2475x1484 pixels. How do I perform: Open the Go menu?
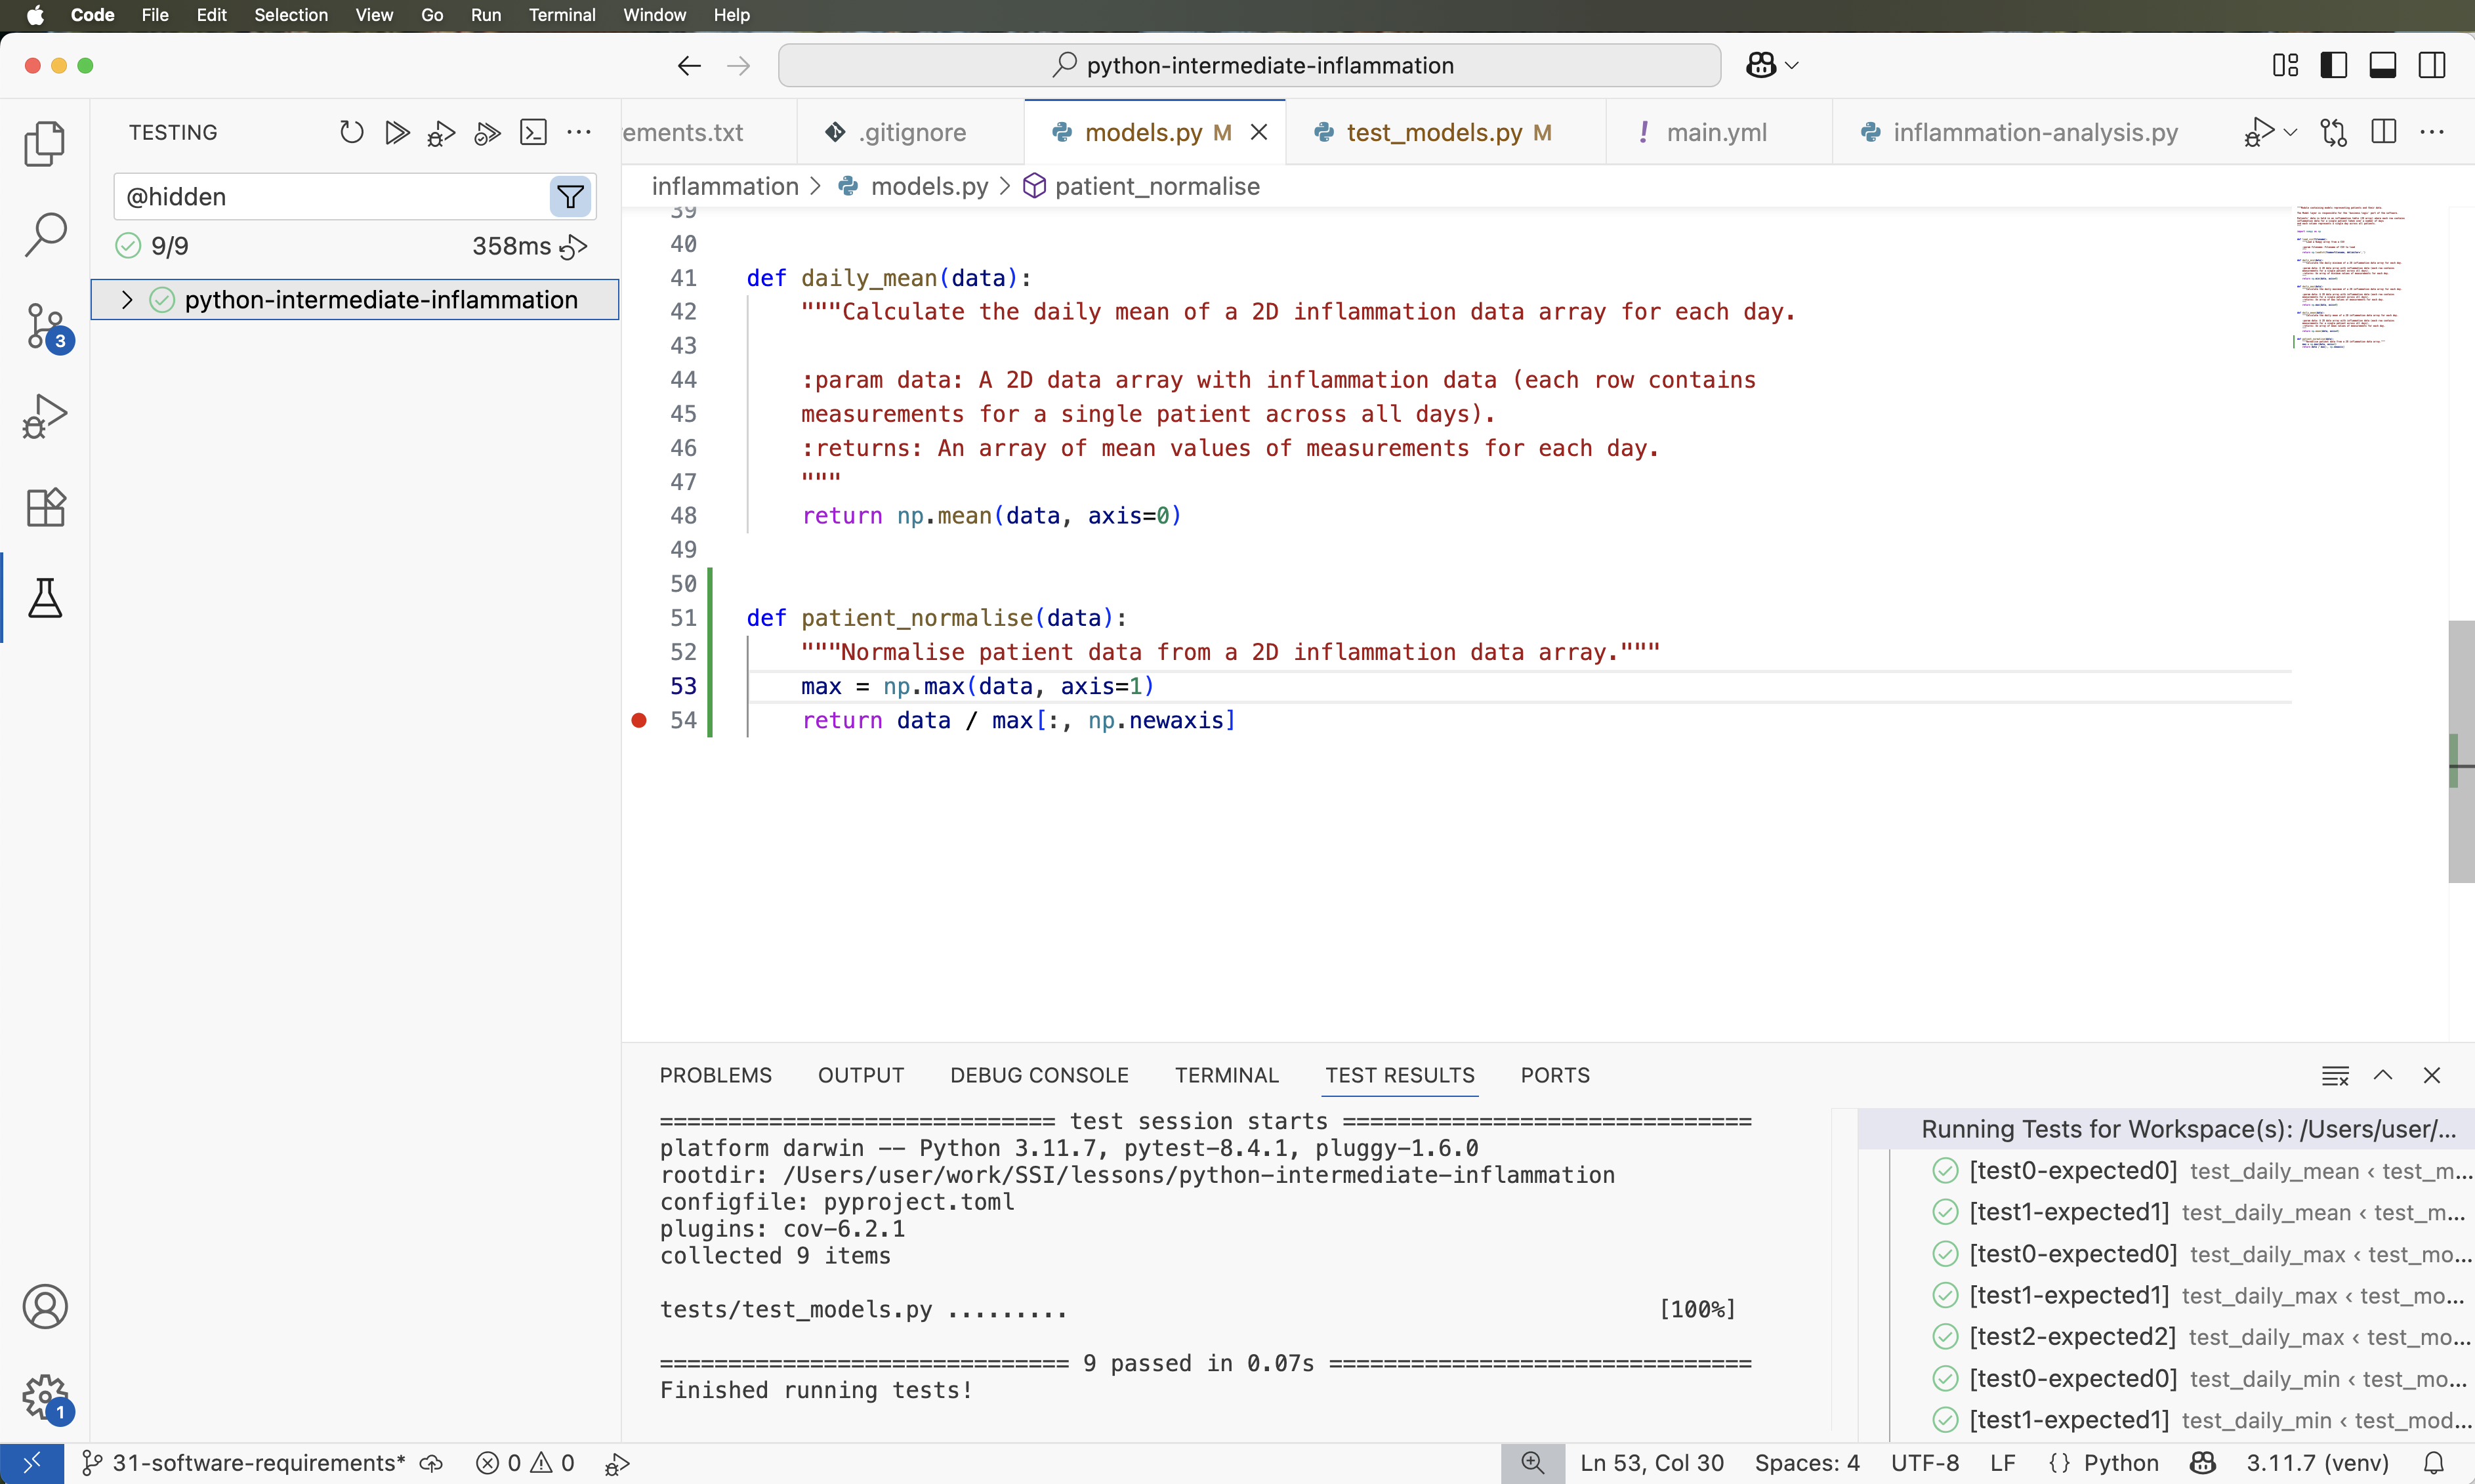click(x=432, y=15)
